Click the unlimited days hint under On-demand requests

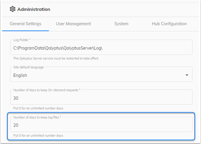38,108
